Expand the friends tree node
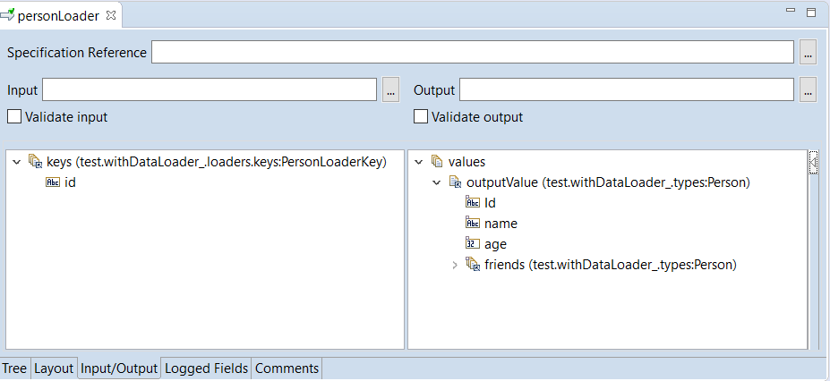 [454, 265]
